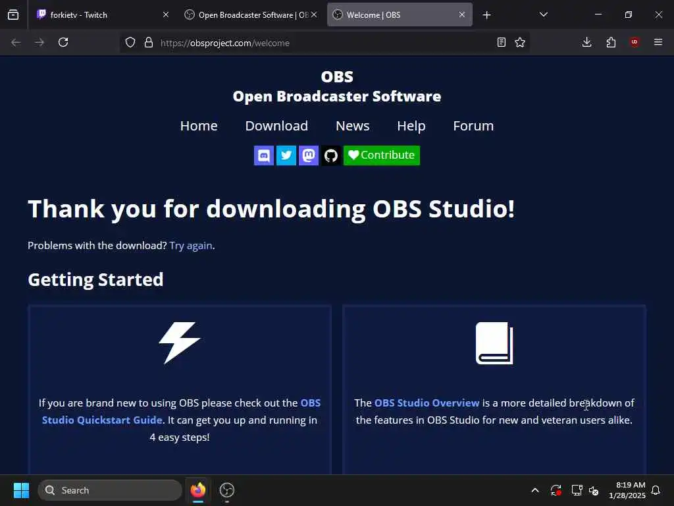This screenshot has width=674, height=506.
Task: Close the forkietv - Twitch tab
Action: coord(166,14)
